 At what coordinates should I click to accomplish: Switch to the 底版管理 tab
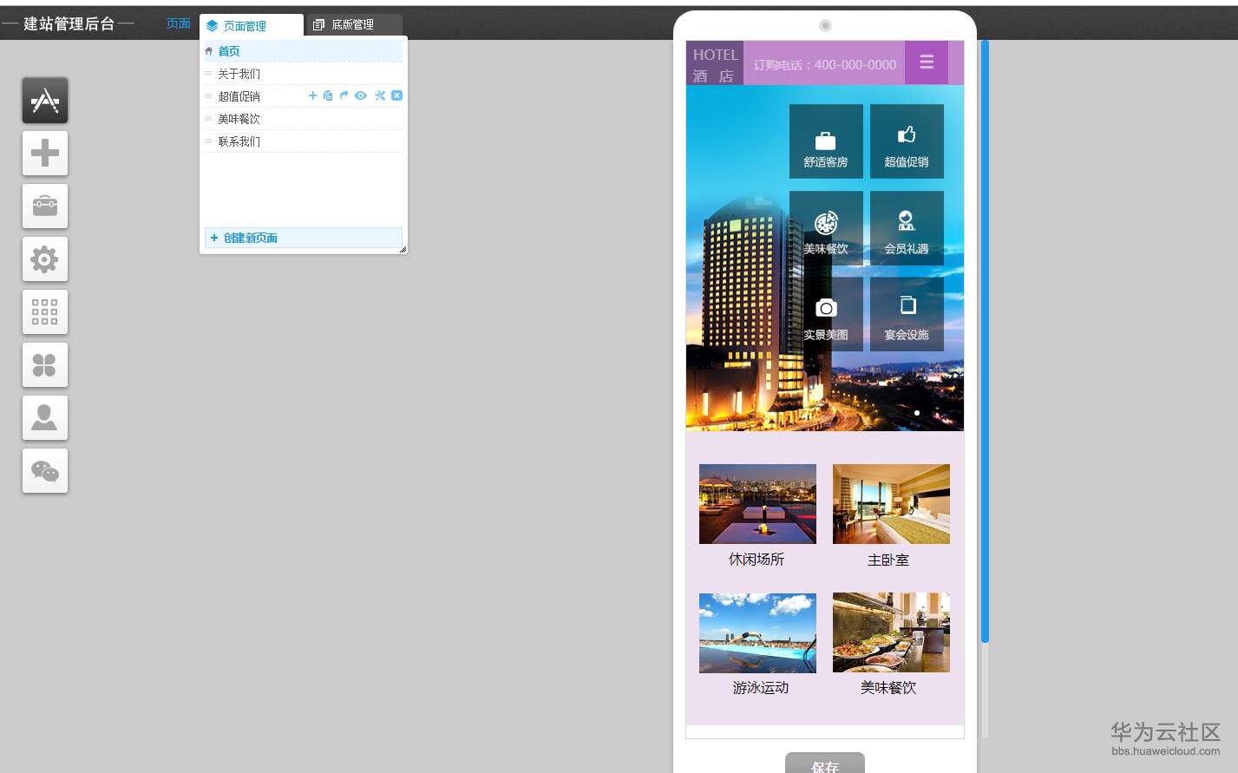tap(354, 25)
